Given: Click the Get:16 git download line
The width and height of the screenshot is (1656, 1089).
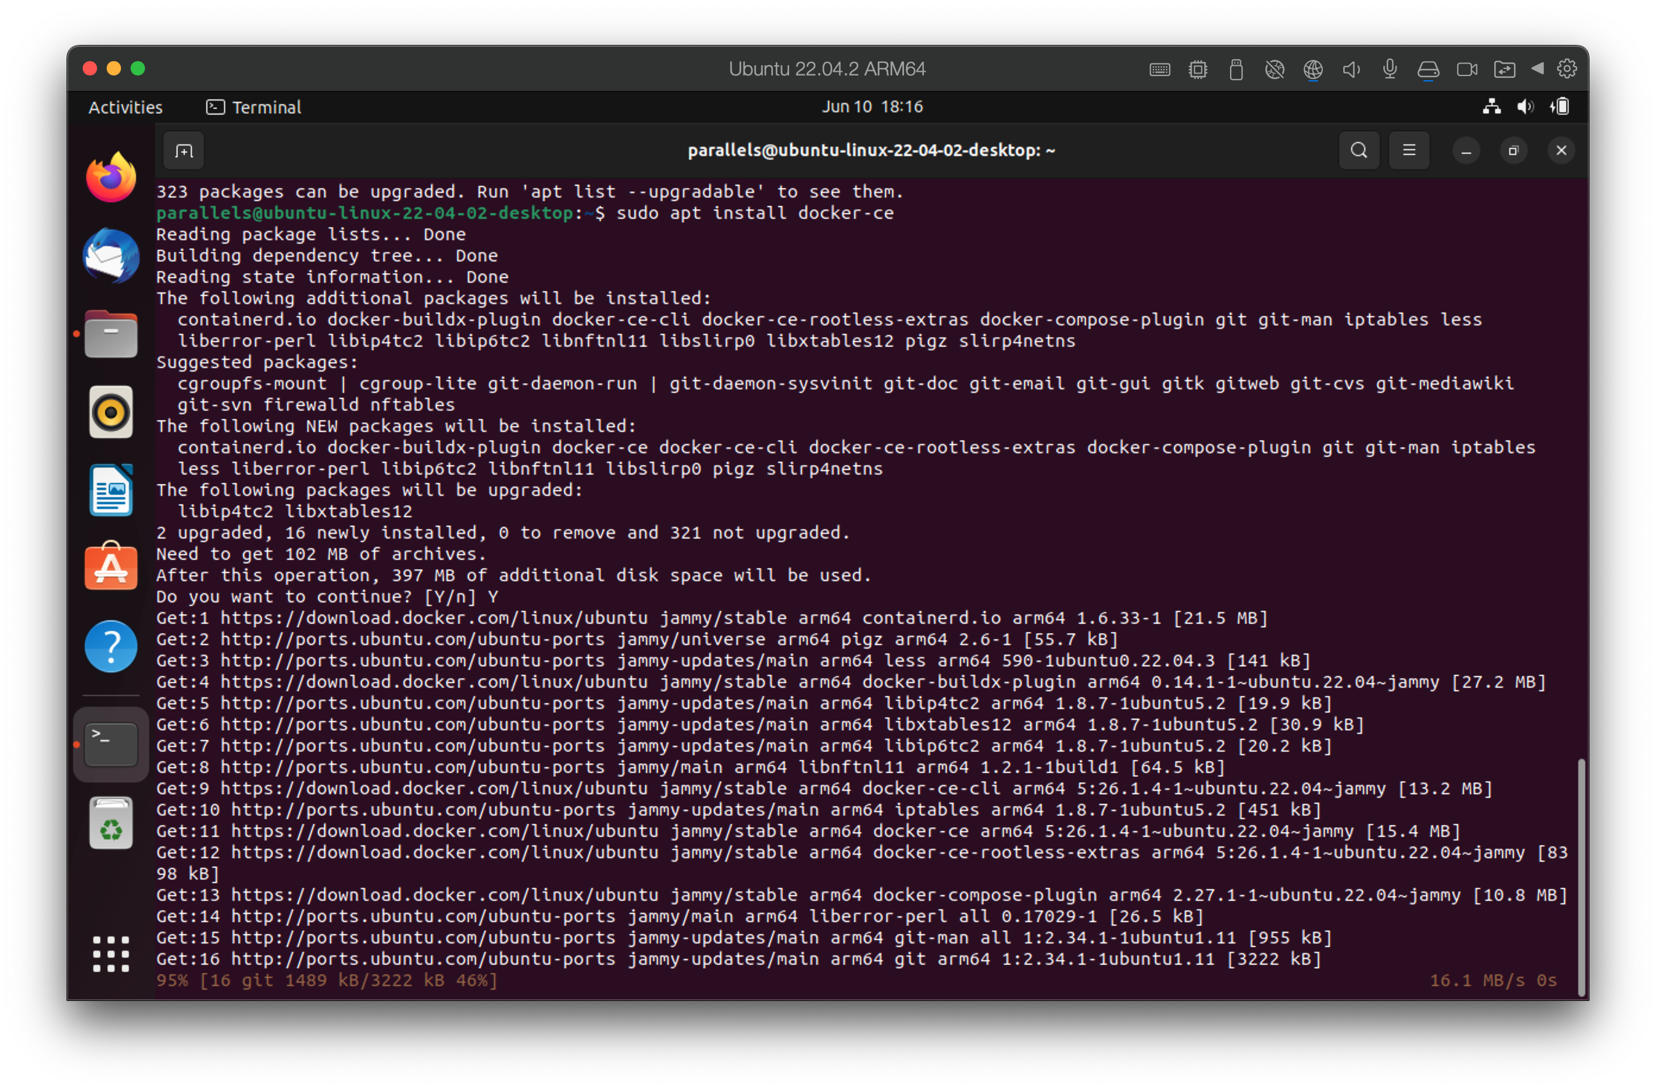Looking at the screenshot, I should [x=738, y=959].
